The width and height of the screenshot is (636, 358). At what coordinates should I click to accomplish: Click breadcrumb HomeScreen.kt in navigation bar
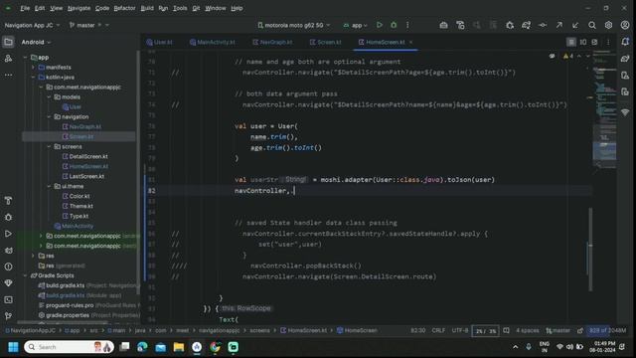304,331
